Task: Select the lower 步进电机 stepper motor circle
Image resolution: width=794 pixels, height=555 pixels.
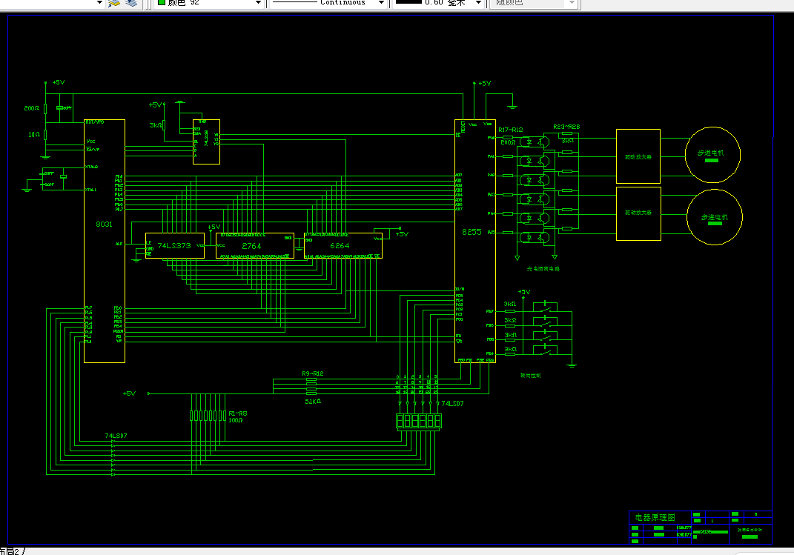Action: coord(714,217)
